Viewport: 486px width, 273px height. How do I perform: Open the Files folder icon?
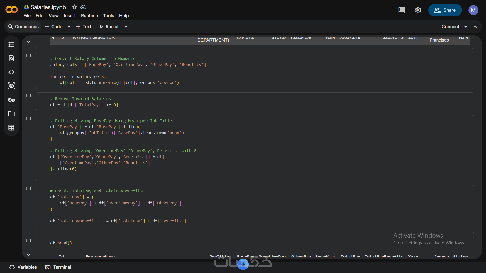(11, 114)
